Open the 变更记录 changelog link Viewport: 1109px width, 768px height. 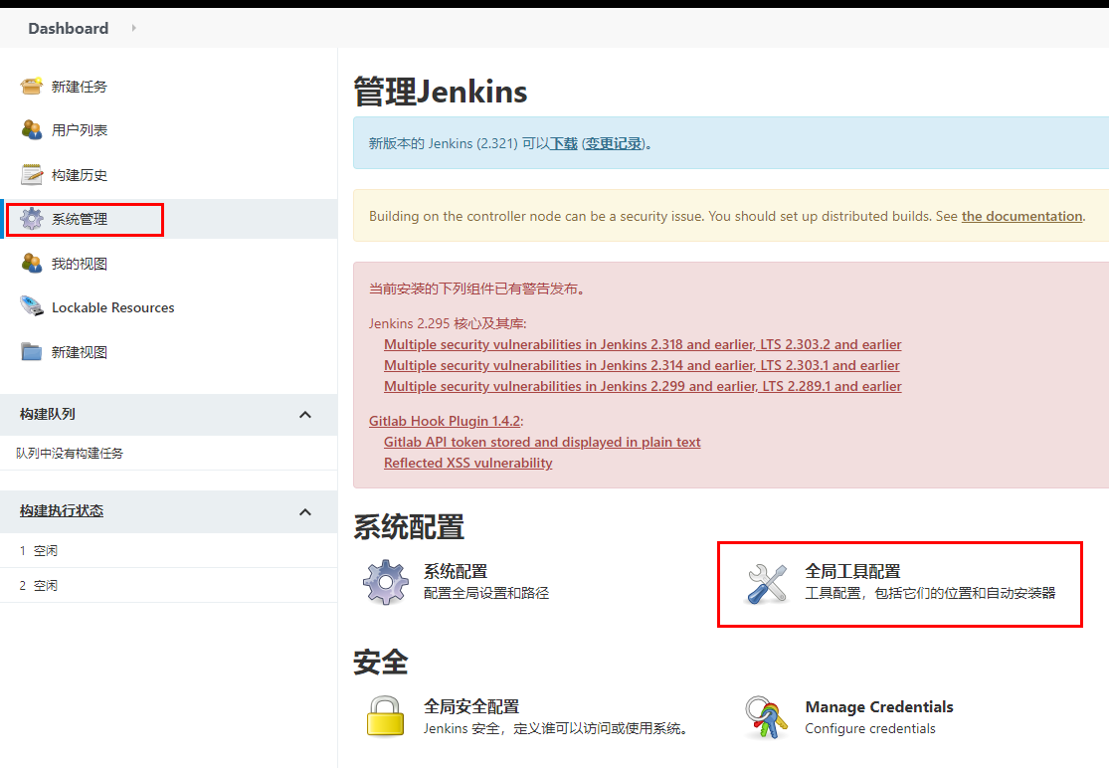613,143
